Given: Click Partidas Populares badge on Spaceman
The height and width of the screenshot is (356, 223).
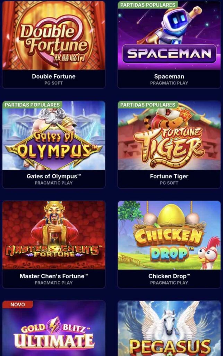Looking at the screenshot, I should (x=148, y=5).
